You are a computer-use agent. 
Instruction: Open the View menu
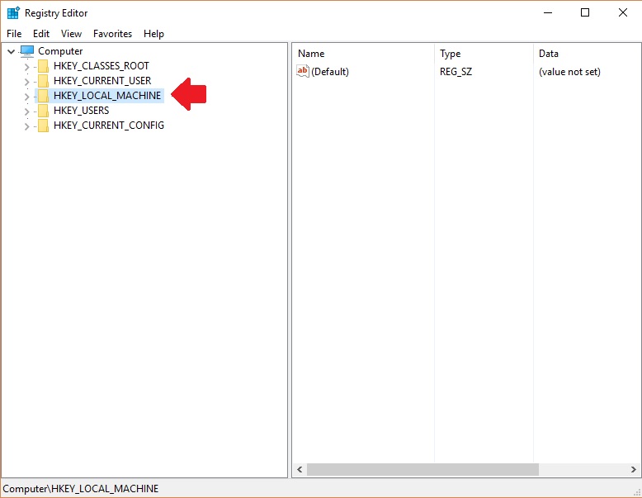click(71, 34)
